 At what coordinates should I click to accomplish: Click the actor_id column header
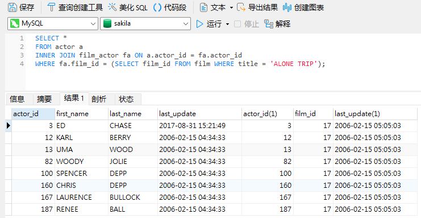(x=34, y=114)
